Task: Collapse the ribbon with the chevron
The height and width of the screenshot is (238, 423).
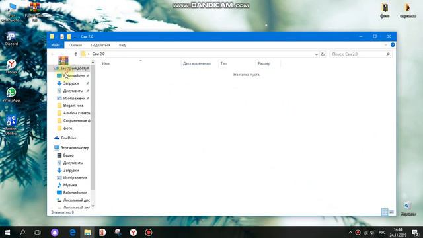Action: [386, 45]
